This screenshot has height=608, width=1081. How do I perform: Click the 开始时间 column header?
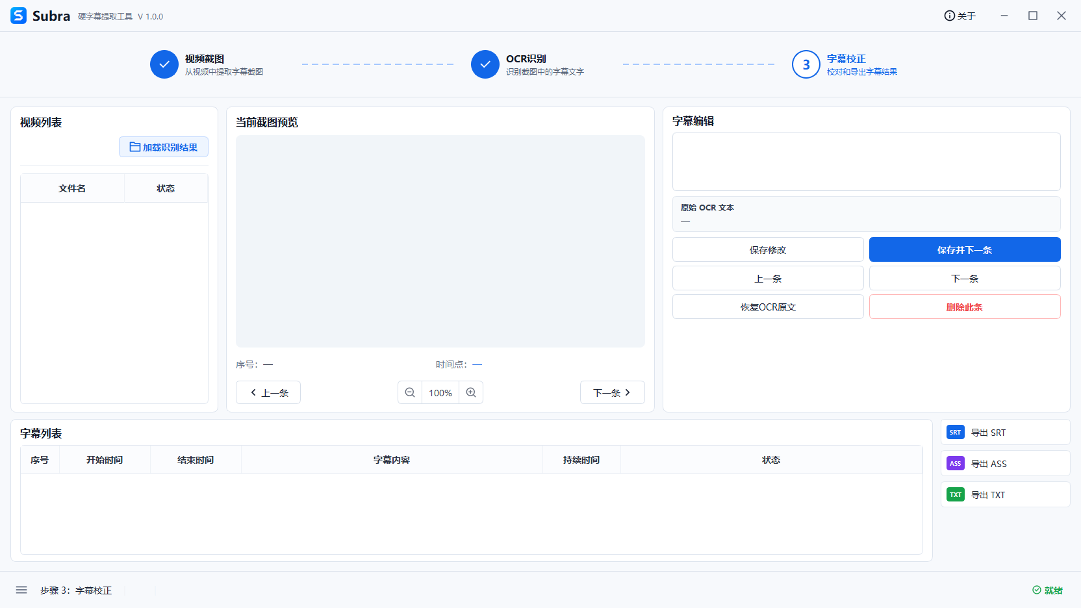[105, 460]
